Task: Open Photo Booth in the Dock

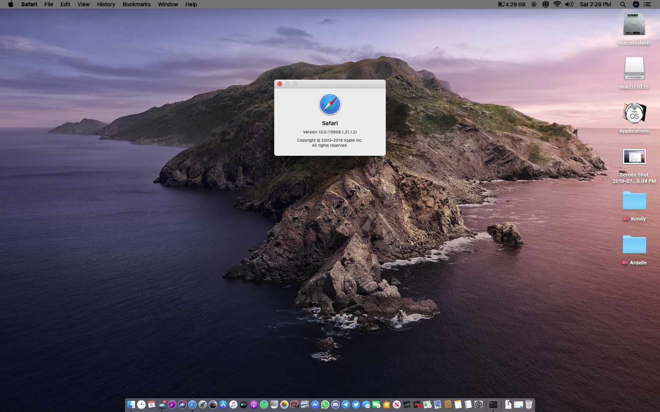Action: (x=295, y=405)
